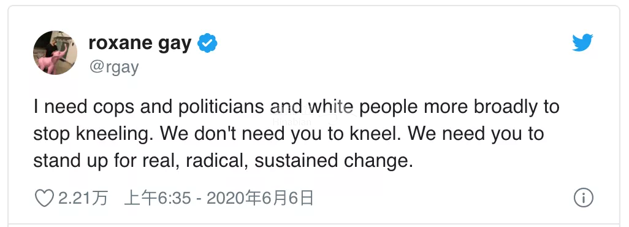Visit the @rgay handle link
The height and width of the screenshot is (227, 629).
113,67
